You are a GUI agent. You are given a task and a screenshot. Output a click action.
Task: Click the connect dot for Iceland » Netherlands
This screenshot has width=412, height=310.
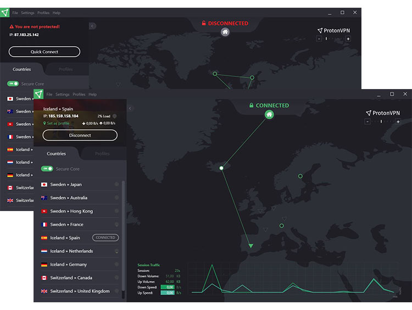pyautogui.click(x=116, y=251)
